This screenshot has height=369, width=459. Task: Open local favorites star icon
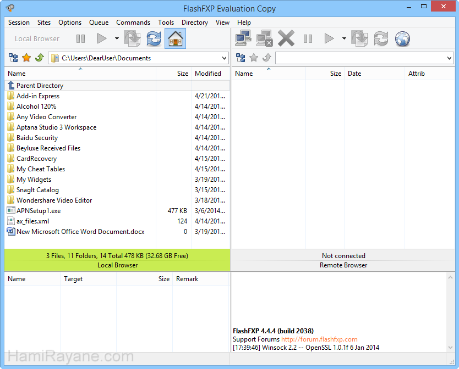click(26, 58)
